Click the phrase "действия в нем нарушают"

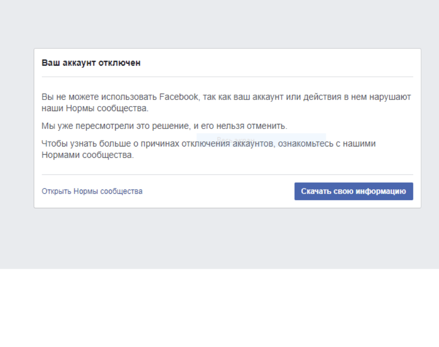[367, 97]
